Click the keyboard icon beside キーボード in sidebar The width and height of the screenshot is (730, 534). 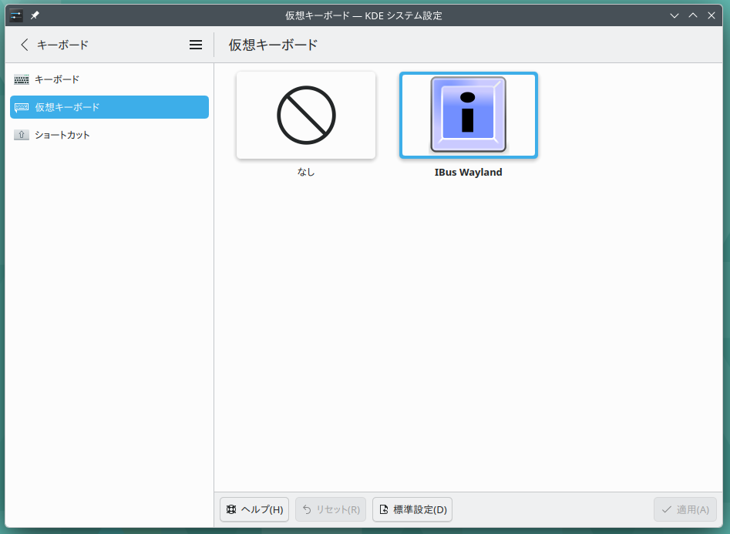22,79
